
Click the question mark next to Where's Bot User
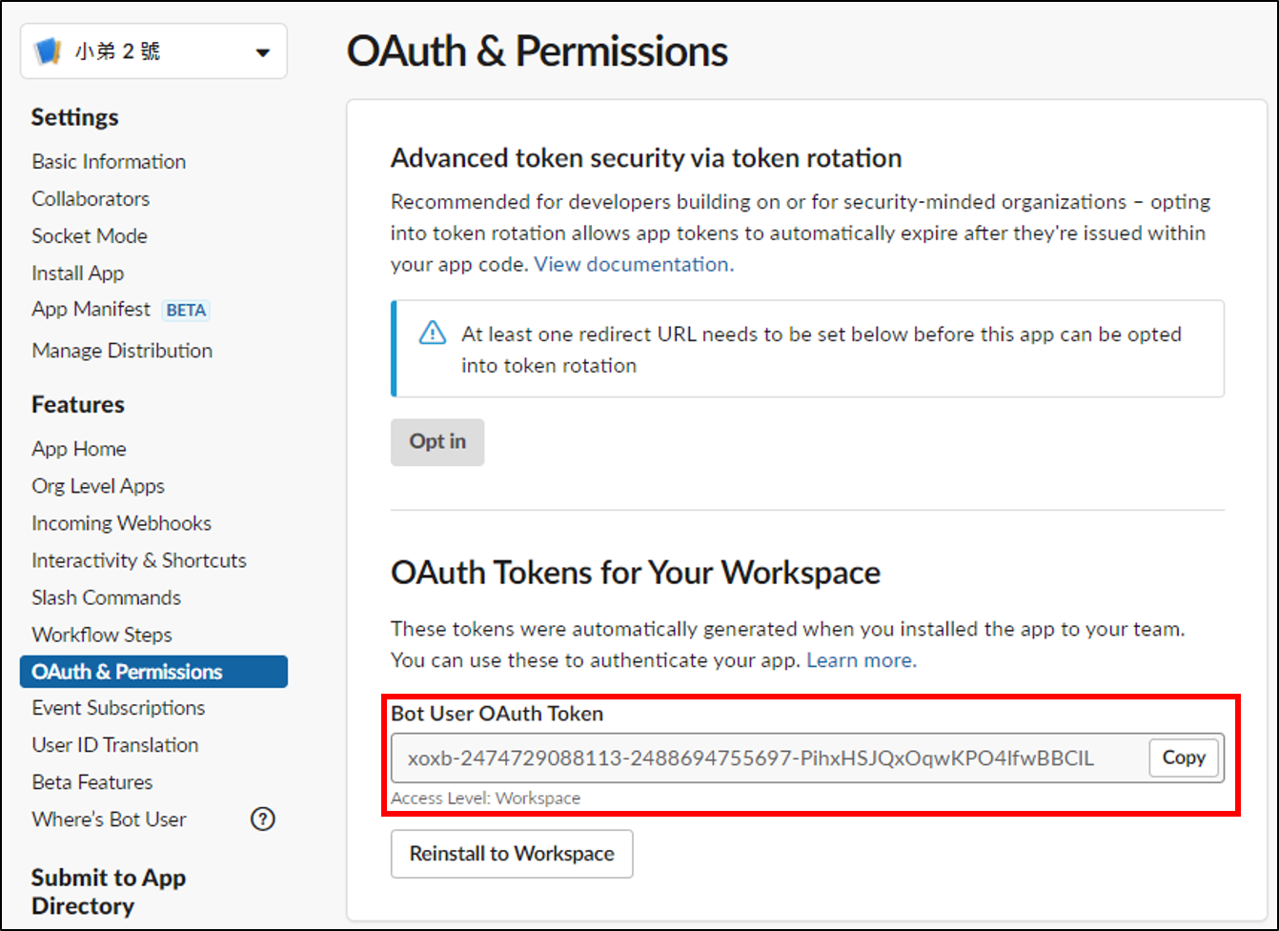(x=263, y=819)
